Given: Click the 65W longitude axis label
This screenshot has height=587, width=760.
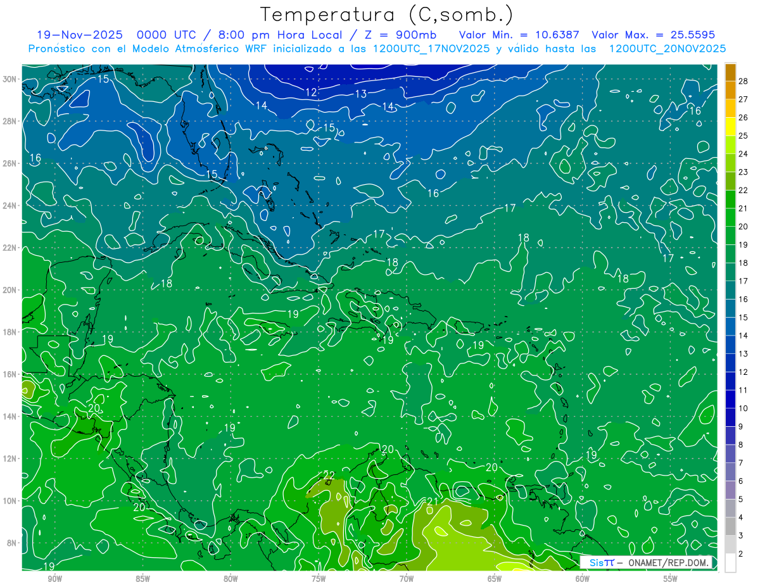Looking at the screenshot, I should pyautogui.click(x=495, y=579).
